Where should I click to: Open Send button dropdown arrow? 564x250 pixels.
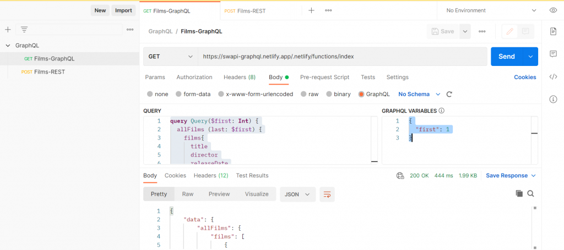530,57
